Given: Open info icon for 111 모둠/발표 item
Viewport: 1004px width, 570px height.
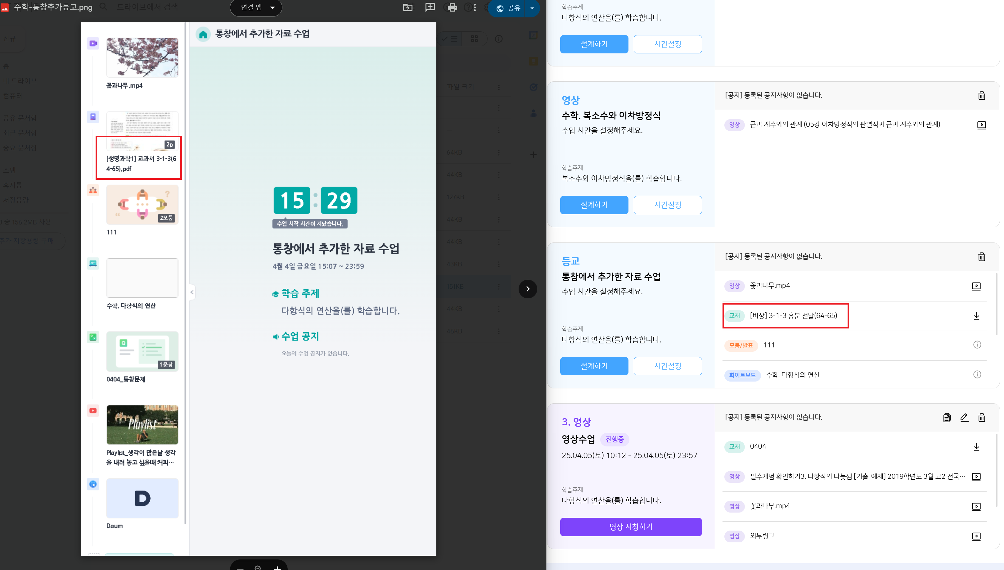Looking at the screenshot, I should click(x=977, y=345).
